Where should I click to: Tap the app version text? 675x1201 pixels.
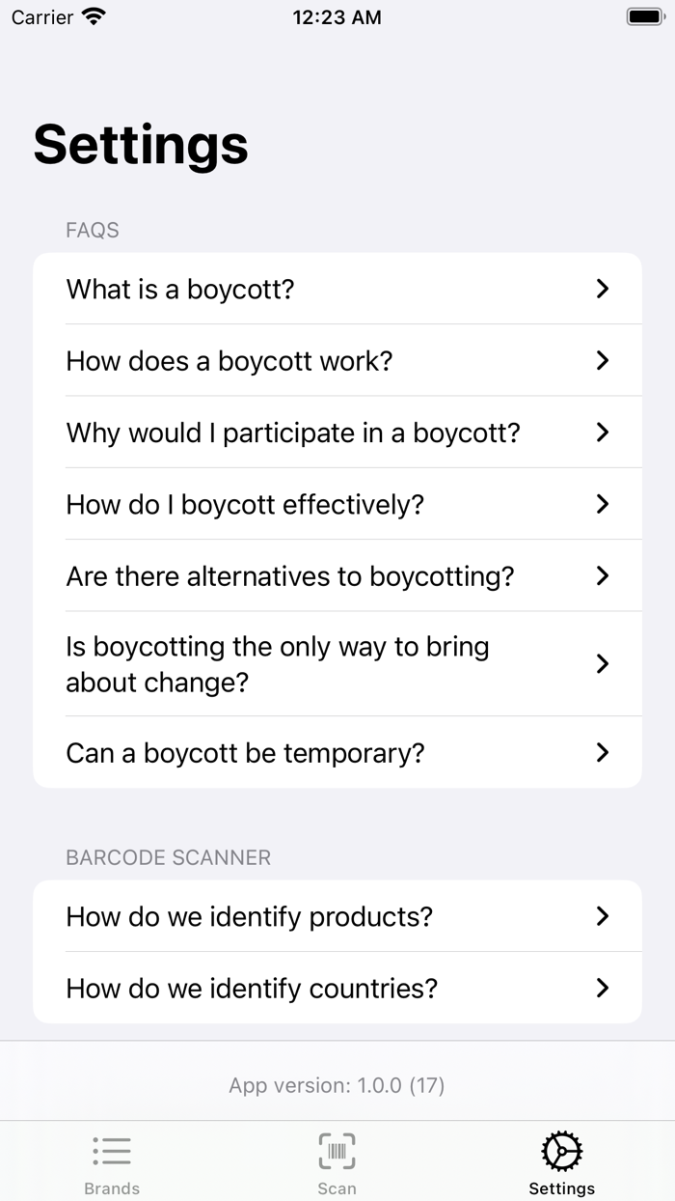[x=337, y=1085]
